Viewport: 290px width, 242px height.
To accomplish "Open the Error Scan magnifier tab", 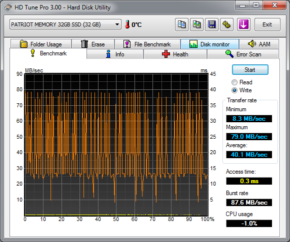I will pos(243,54).
